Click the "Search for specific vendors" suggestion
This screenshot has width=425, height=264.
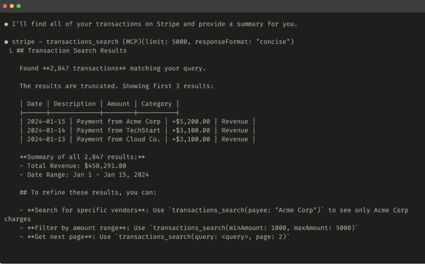click(86, 210)
